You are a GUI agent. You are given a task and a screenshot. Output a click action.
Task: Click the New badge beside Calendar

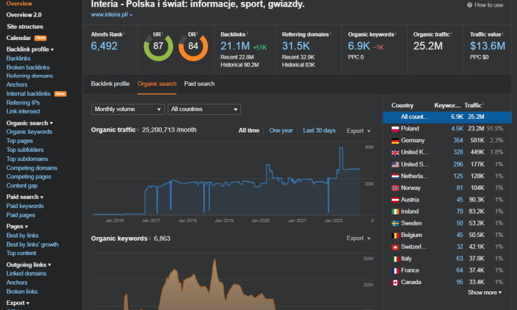pyautogui.click(x=41, y=38)
